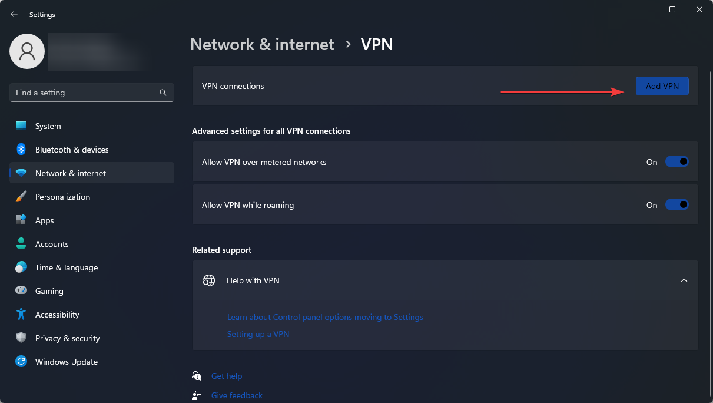
Task: Click the Find a setting search box
Action: pyautogui.click(x=92, y=93)
